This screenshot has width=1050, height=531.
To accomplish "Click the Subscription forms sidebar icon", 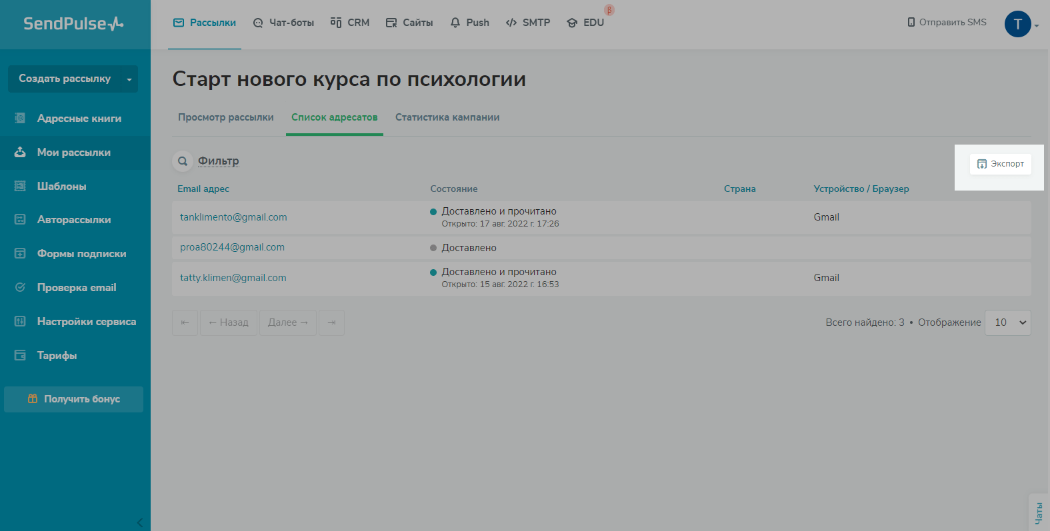I will (20, 253).
